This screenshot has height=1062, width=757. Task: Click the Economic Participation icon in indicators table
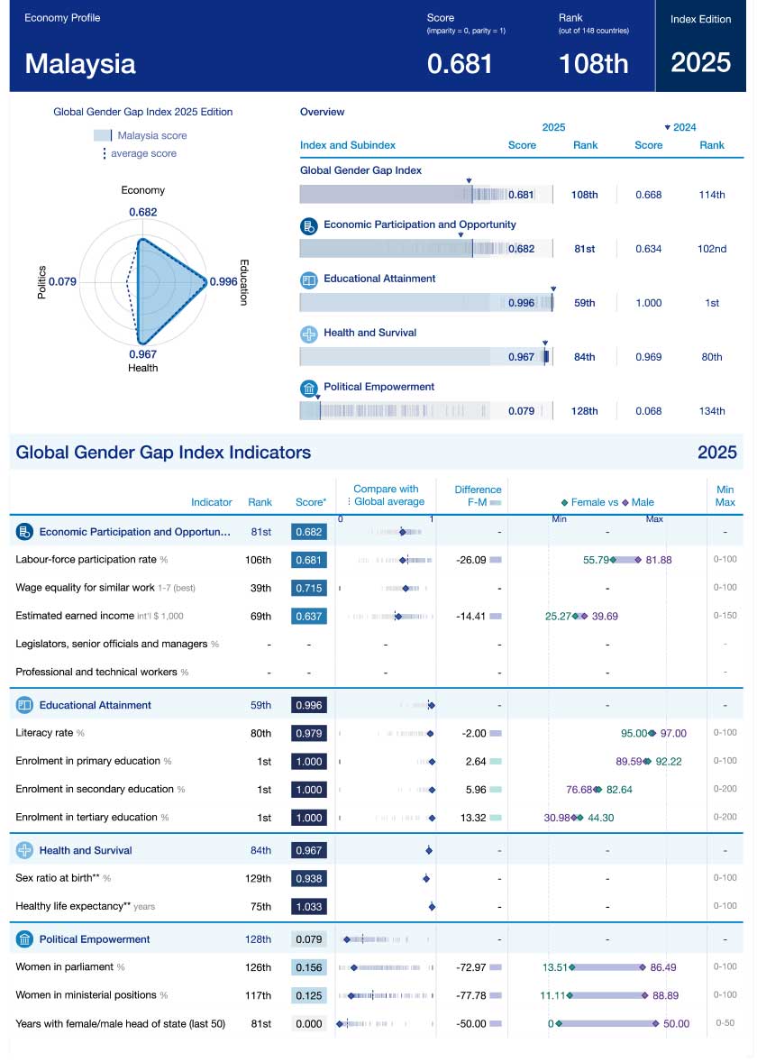(24, 532)
